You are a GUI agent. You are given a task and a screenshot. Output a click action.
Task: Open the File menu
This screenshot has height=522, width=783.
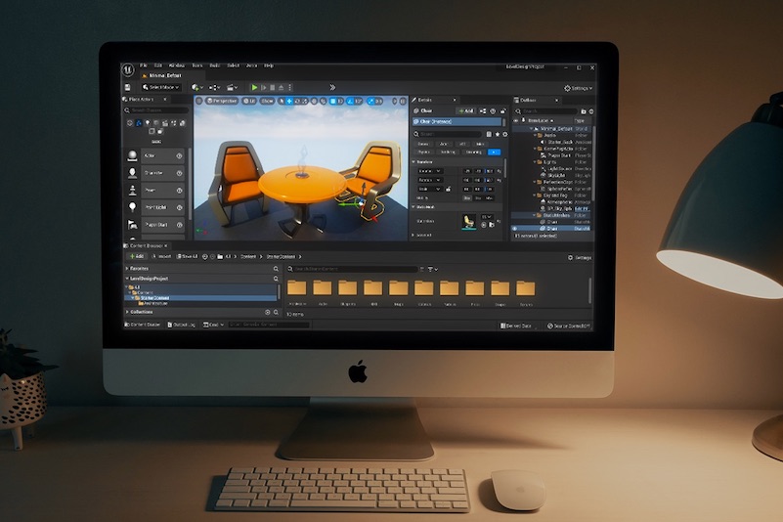coord(144,65)
